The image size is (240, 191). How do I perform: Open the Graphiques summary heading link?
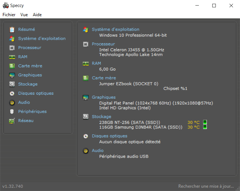coord(104,97)
